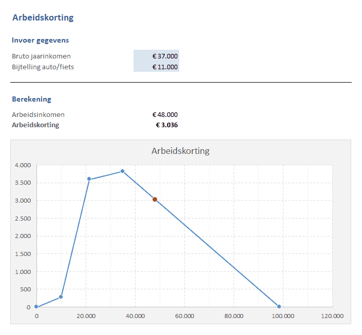Click the data point near 20.000 at 3.600

coord(89,179)
